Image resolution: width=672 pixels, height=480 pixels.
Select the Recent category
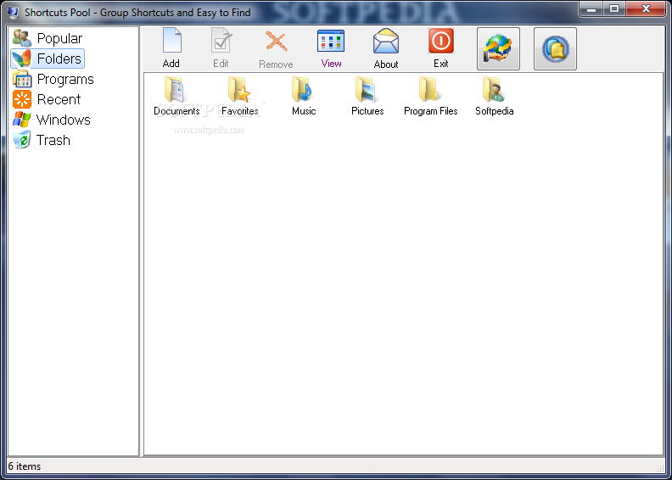point(47,99)
